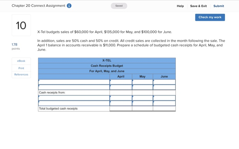Click the assignment info icon
Viewport: 239px width, 149px height.
(x=69, y=6)
